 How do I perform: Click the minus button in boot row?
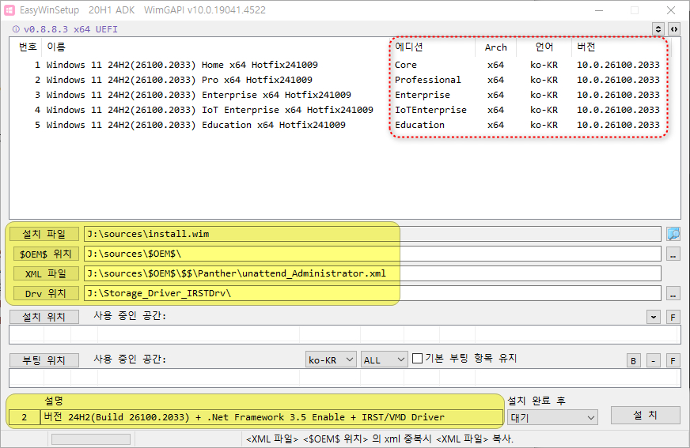point(654,360)
